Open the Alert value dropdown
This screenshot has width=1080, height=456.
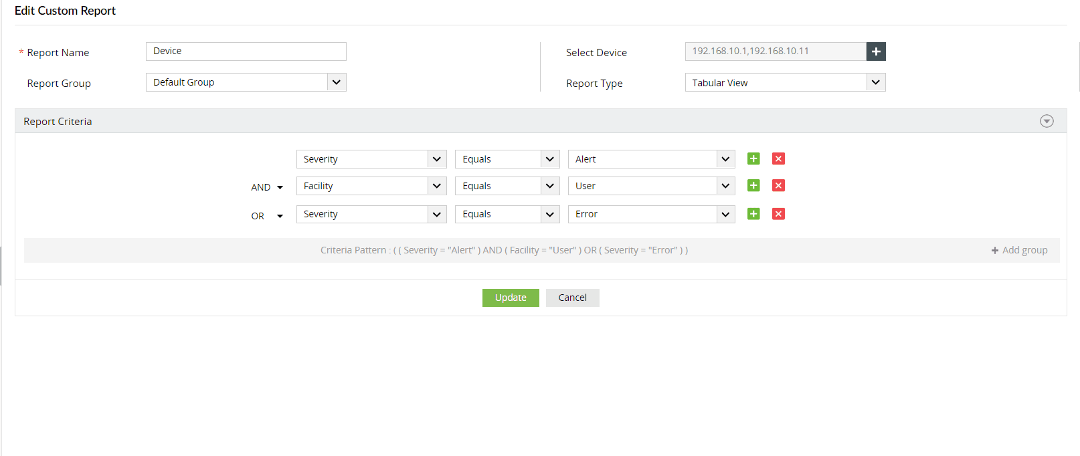point(725,159)
